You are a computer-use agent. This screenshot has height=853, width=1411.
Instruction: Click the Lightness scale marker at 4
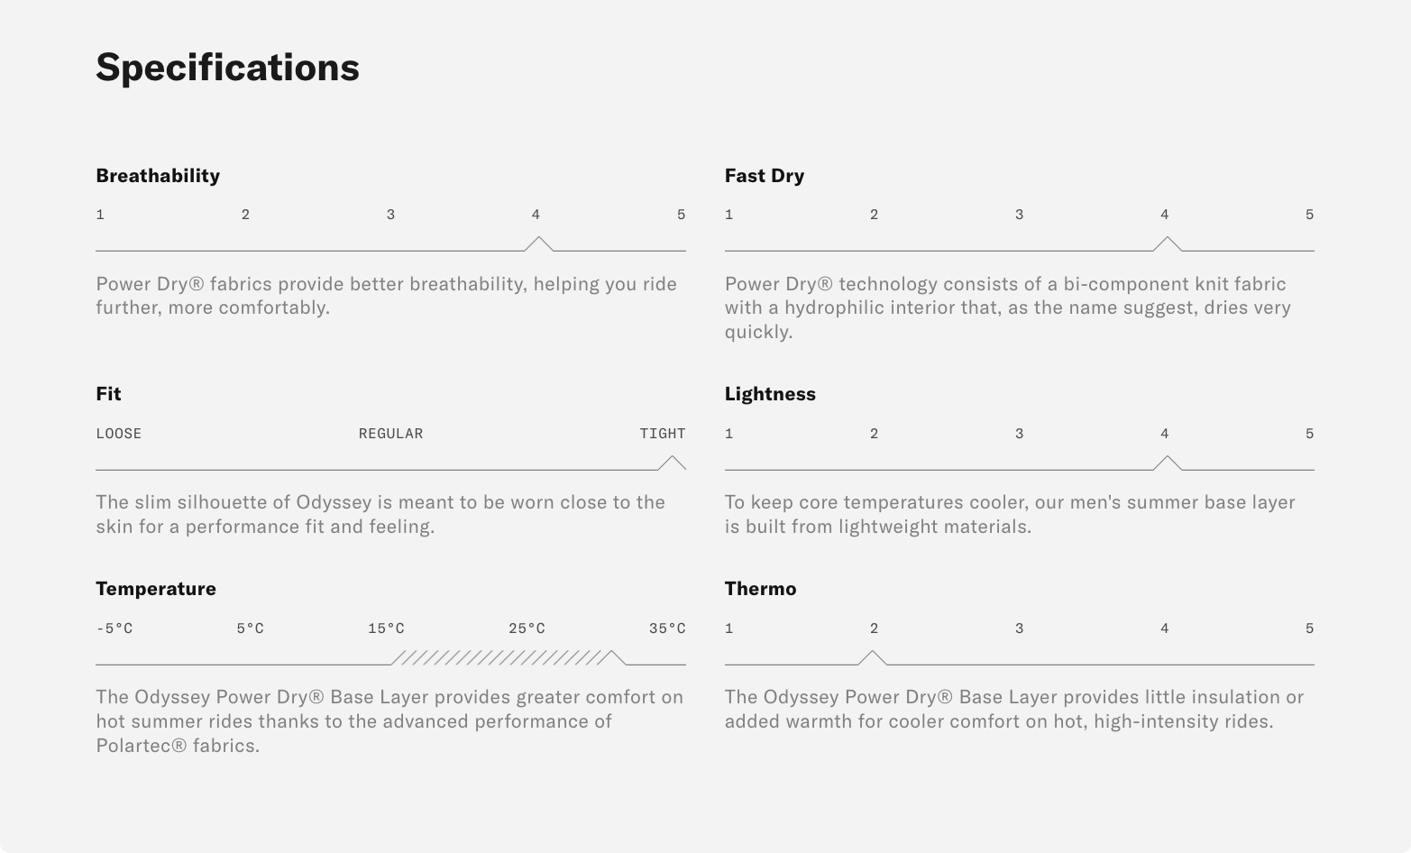pyautogui.click(x=1167, y=463)
